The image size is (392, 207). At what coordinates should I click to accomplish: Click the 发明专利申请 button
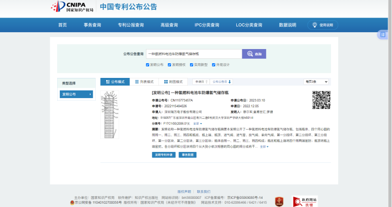point(164,155)
